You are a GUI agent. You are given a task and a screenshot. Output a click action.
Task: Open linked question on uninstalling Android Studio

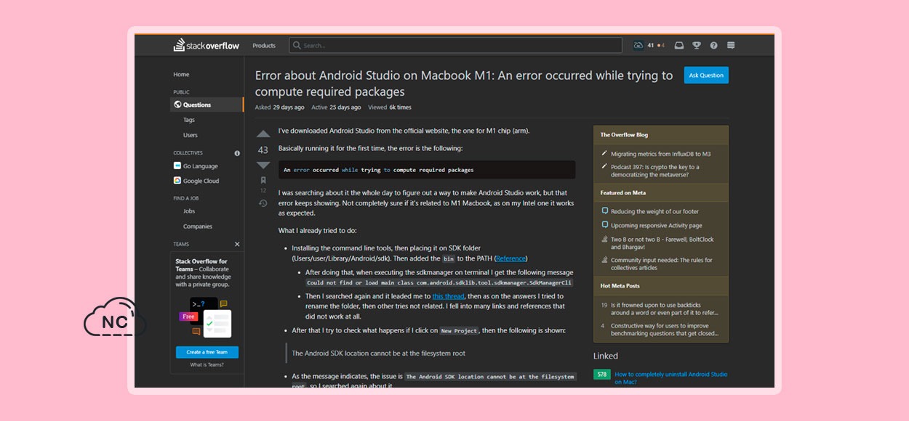point(670,377)
